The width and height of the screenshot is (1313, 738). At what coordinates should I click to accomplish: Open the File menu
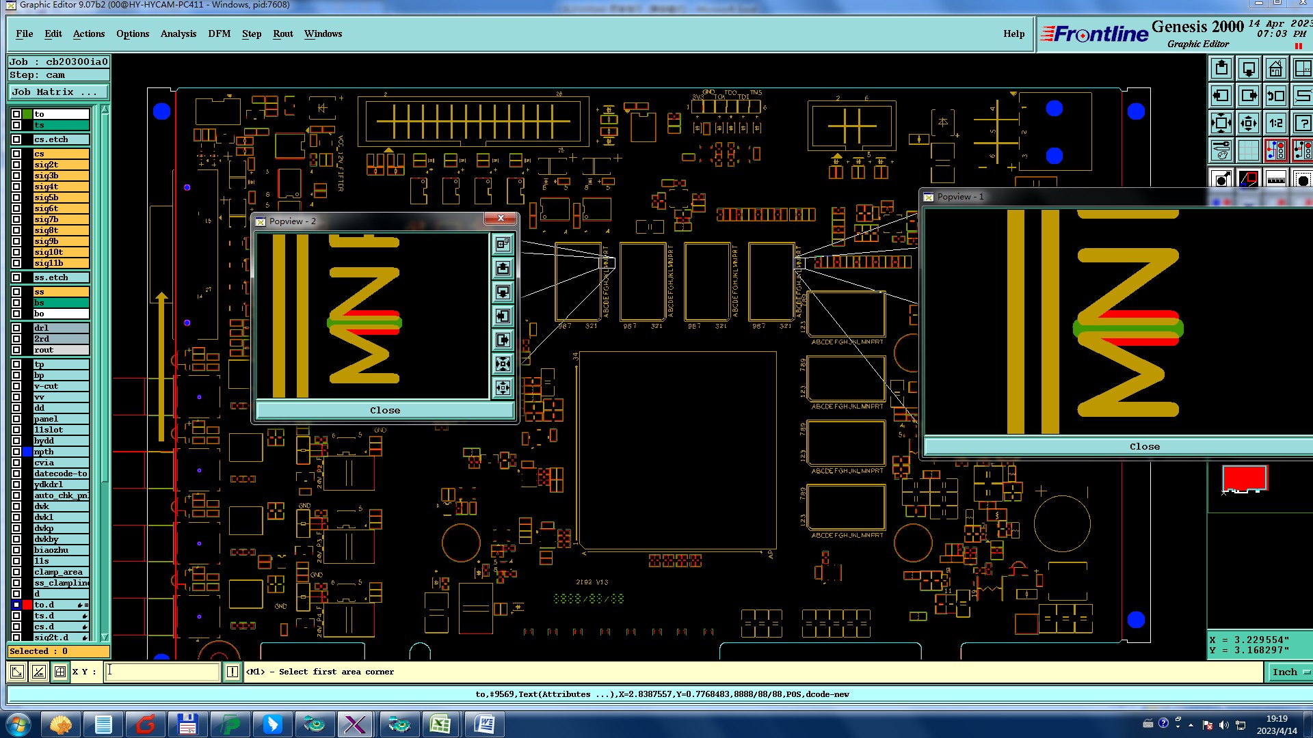(x=25, y=33)
